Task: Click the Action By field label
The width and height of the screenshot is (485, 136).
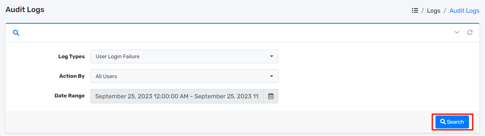Action: [72, 76]
